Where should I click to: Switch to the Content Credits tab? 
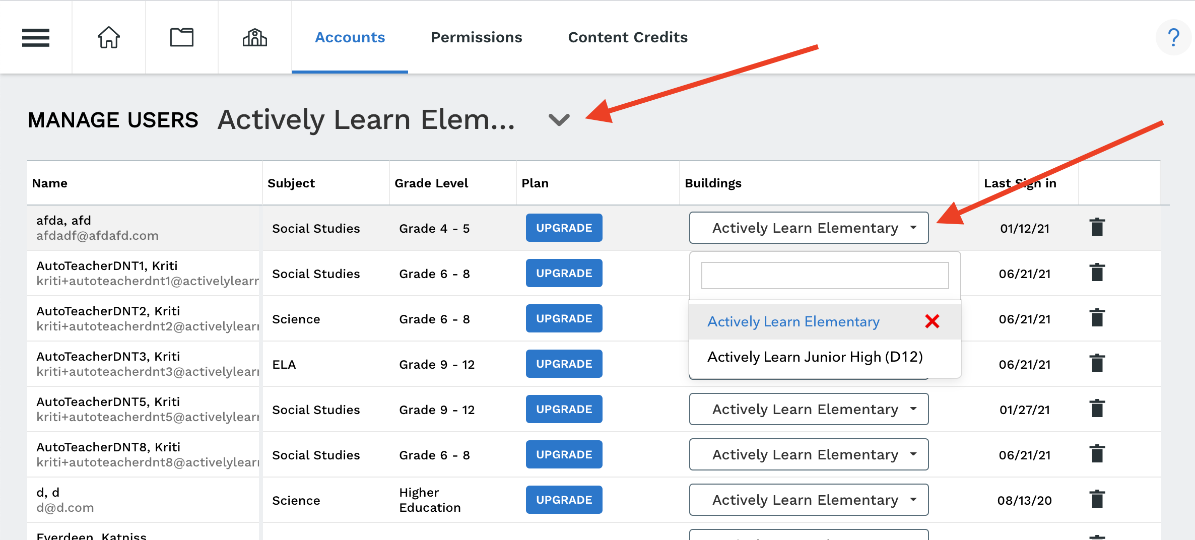point(628,37)
